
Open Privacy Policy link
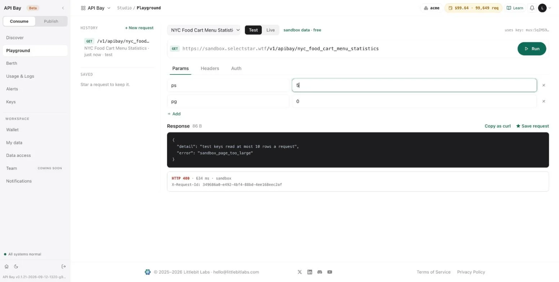point(471,272)
